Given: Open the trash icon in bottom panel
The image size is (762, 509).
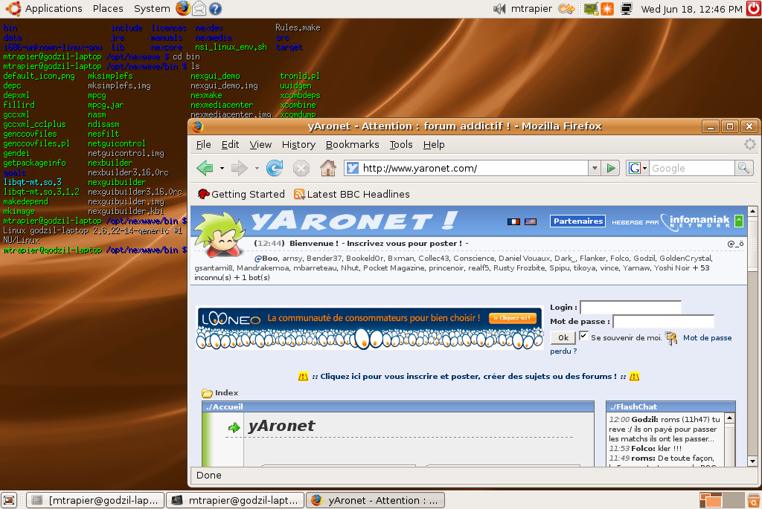Looking at the screenshot, I should pyautogui.click(x=754, y=500).
